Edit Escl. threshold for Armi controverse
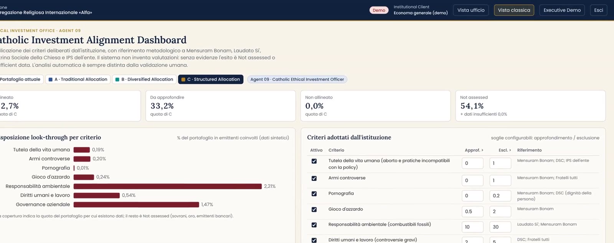Viewport: 614px width, 243px height. [500, 180]
